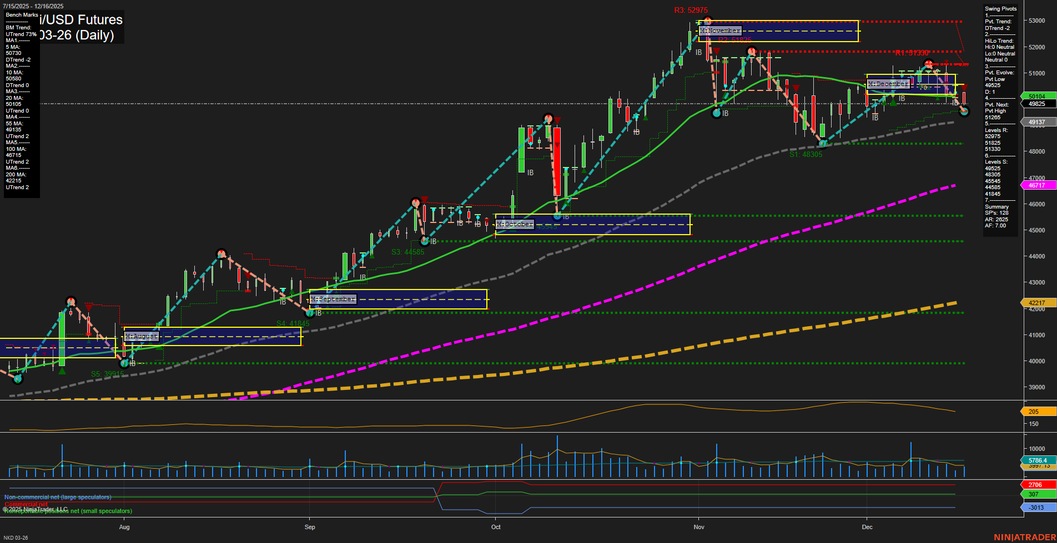Collapse the M:September zone label
This screenshot has height=543, width=1057.
[333, 298]
